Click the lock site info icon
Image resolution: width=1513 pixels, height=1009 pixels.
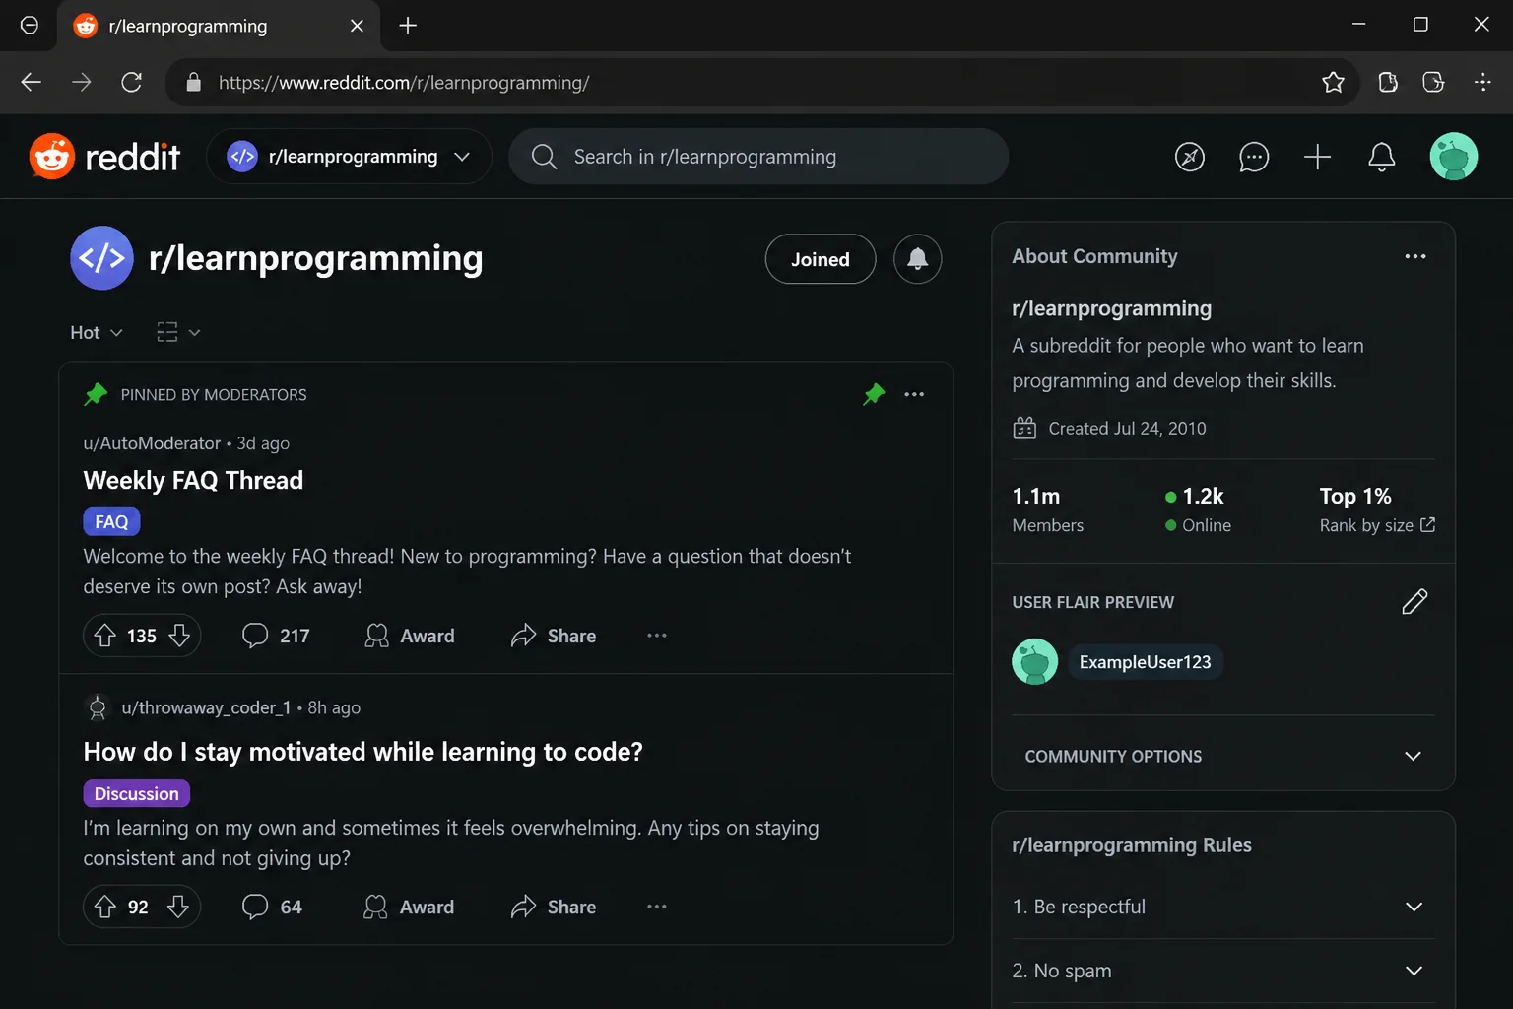click(194, 83)
